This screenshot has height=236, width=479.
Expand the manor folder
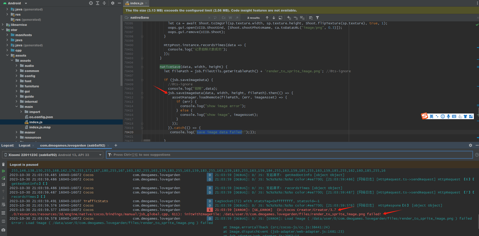click(x=16, y=132)
